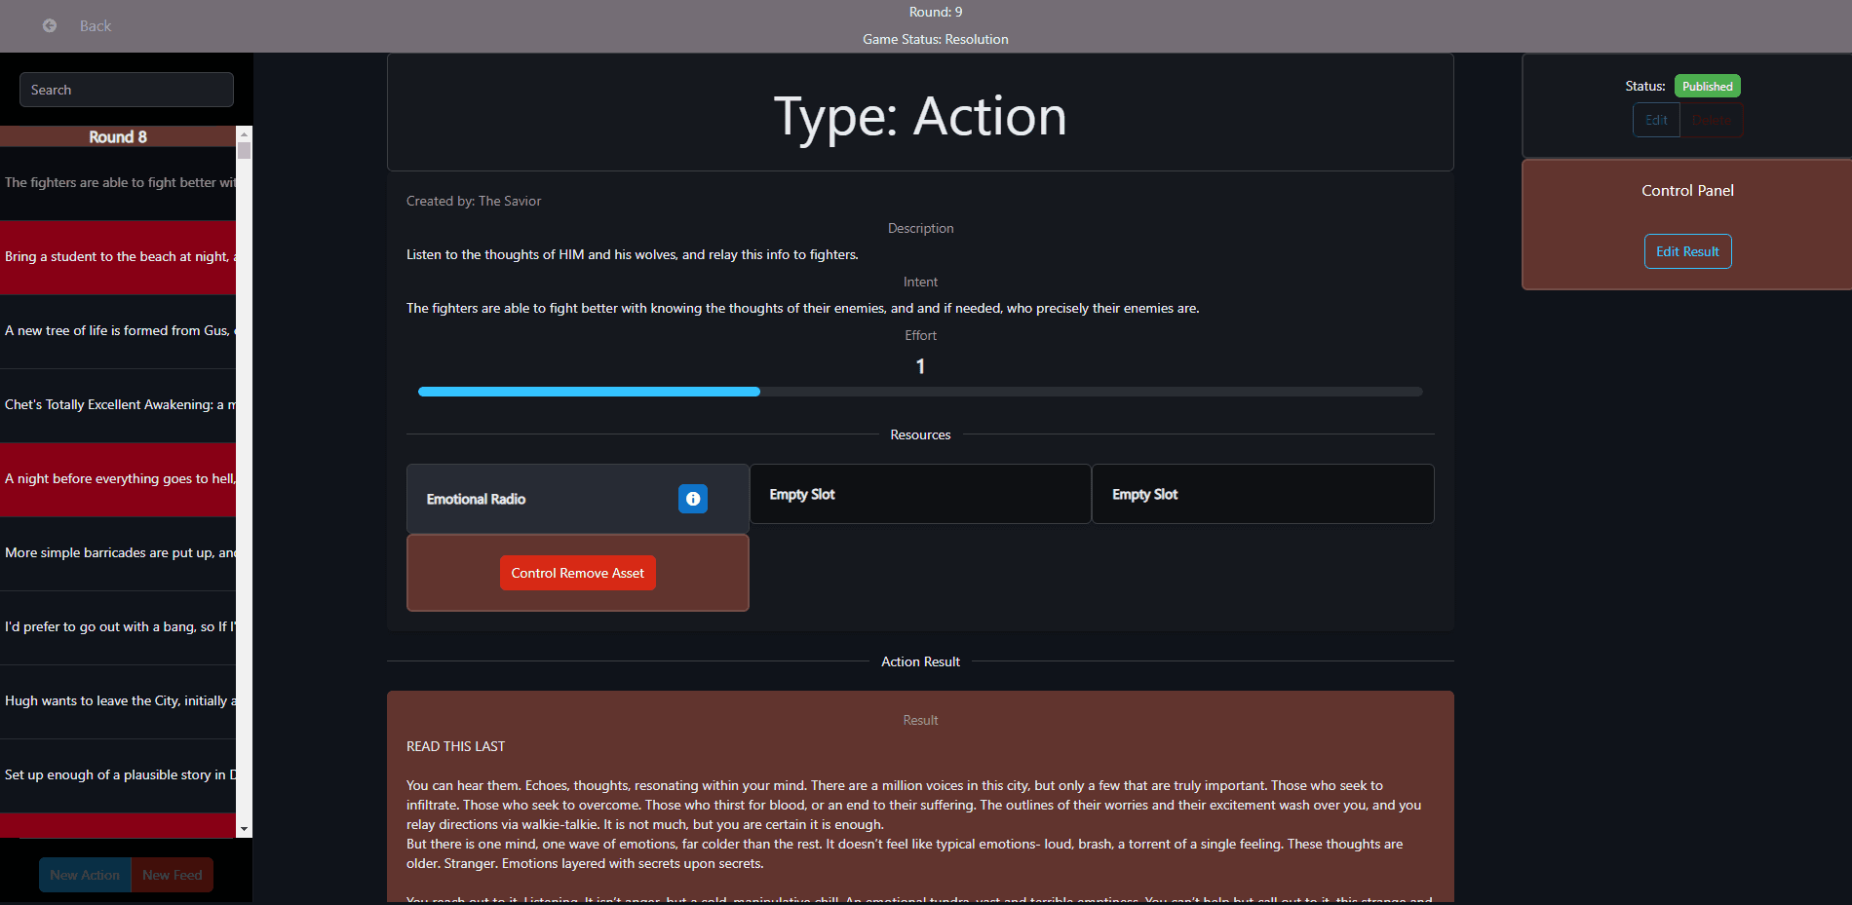Open Emotional Radio info icon

692,499
